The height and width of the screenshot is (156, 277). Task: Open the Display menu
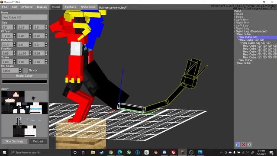coord(42,7)
